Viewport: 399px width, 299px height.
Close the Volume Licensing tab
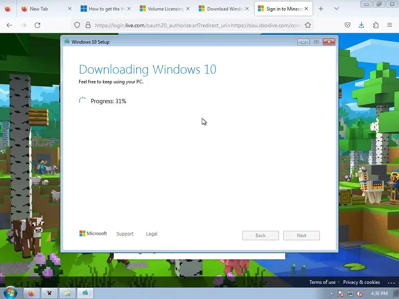point(188,9)
